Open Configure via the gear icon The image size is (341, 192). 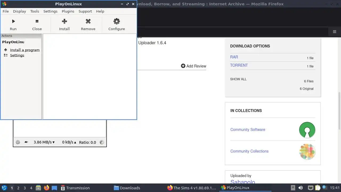116,21
